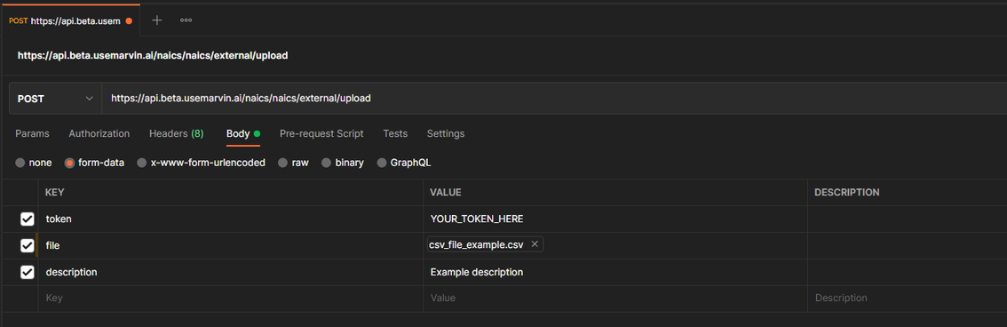The height and width of the screenshot is (327, 1007).
Task: Edit the token key cell
Action: [231, 219]
